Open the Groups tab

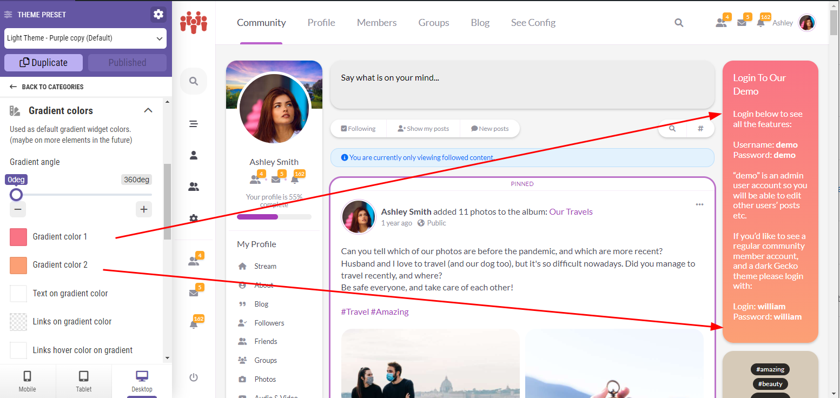434,23
